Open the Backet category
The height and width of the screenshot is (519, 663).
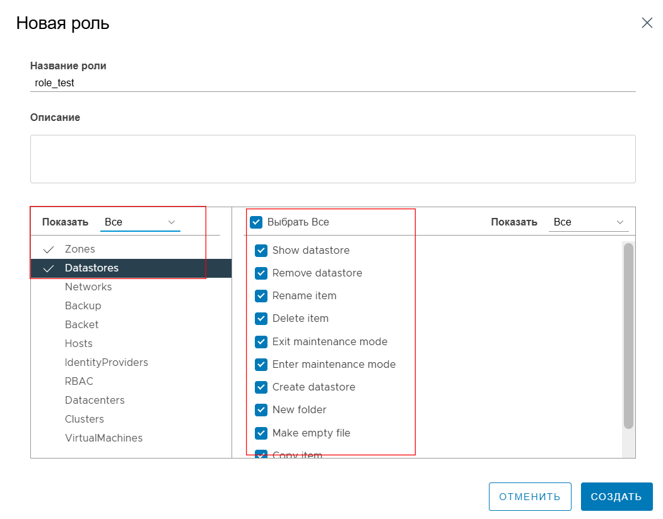tap(131, 325)
